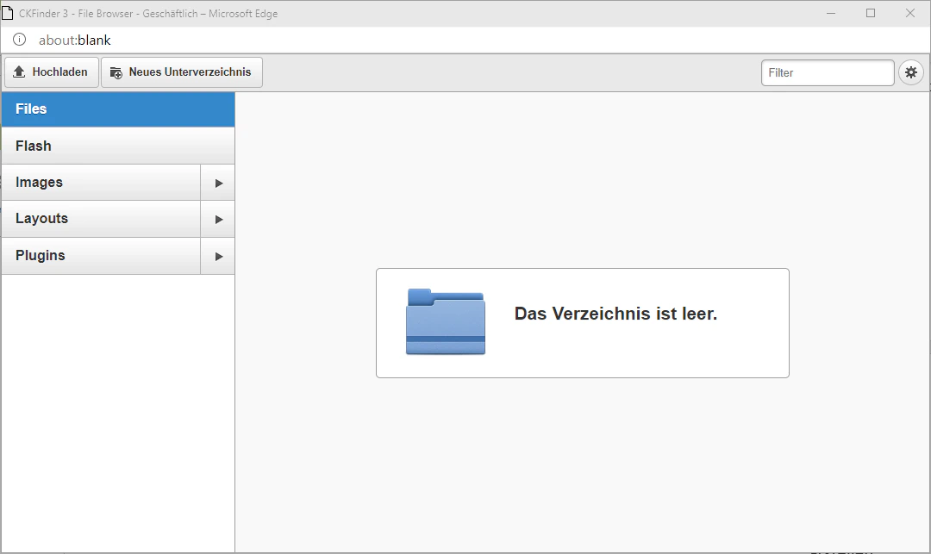Click the 'Das Verzeichnis ist leer.' message

click(x=615, y=314)
